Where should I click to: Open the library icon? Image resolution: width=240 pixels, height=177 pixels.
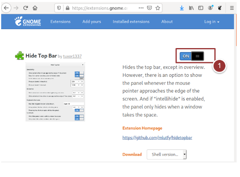[x=191, y=8]
